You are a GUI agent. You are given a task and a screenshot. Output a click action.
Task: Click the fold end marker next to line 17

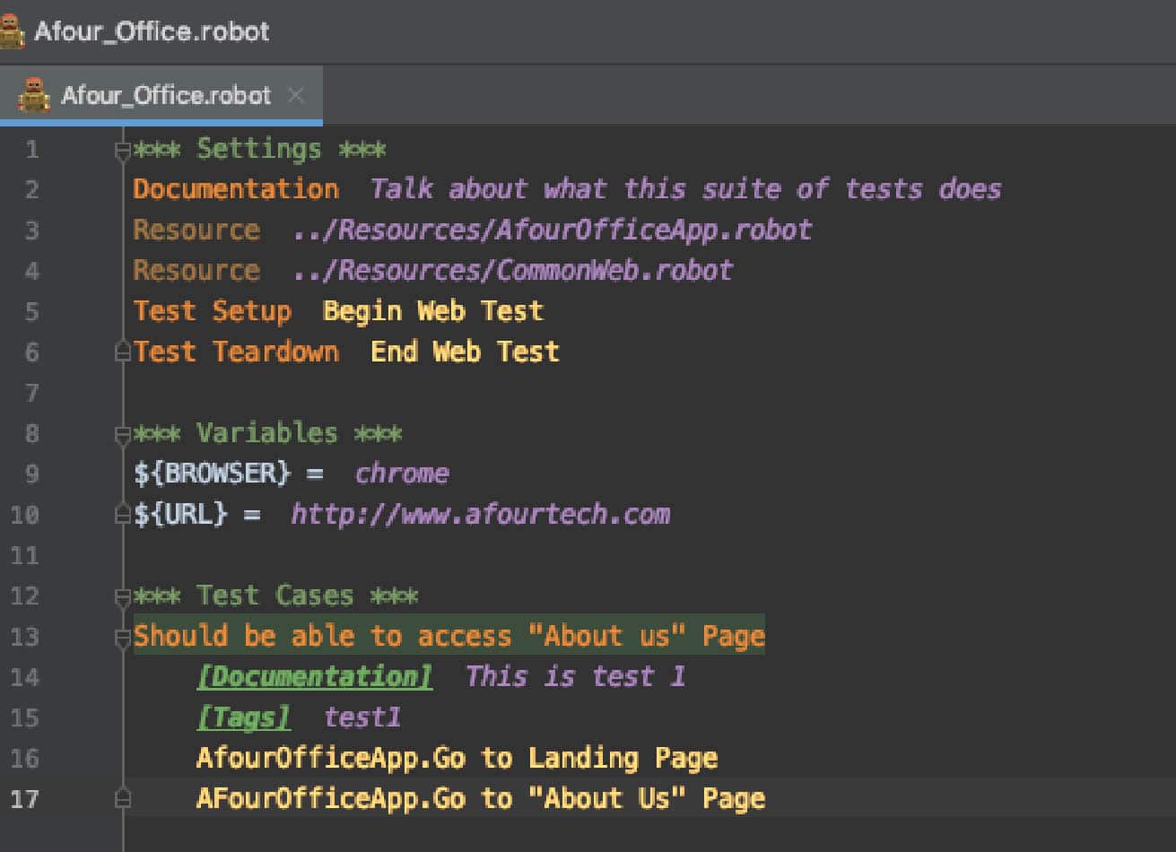(124, 798)
